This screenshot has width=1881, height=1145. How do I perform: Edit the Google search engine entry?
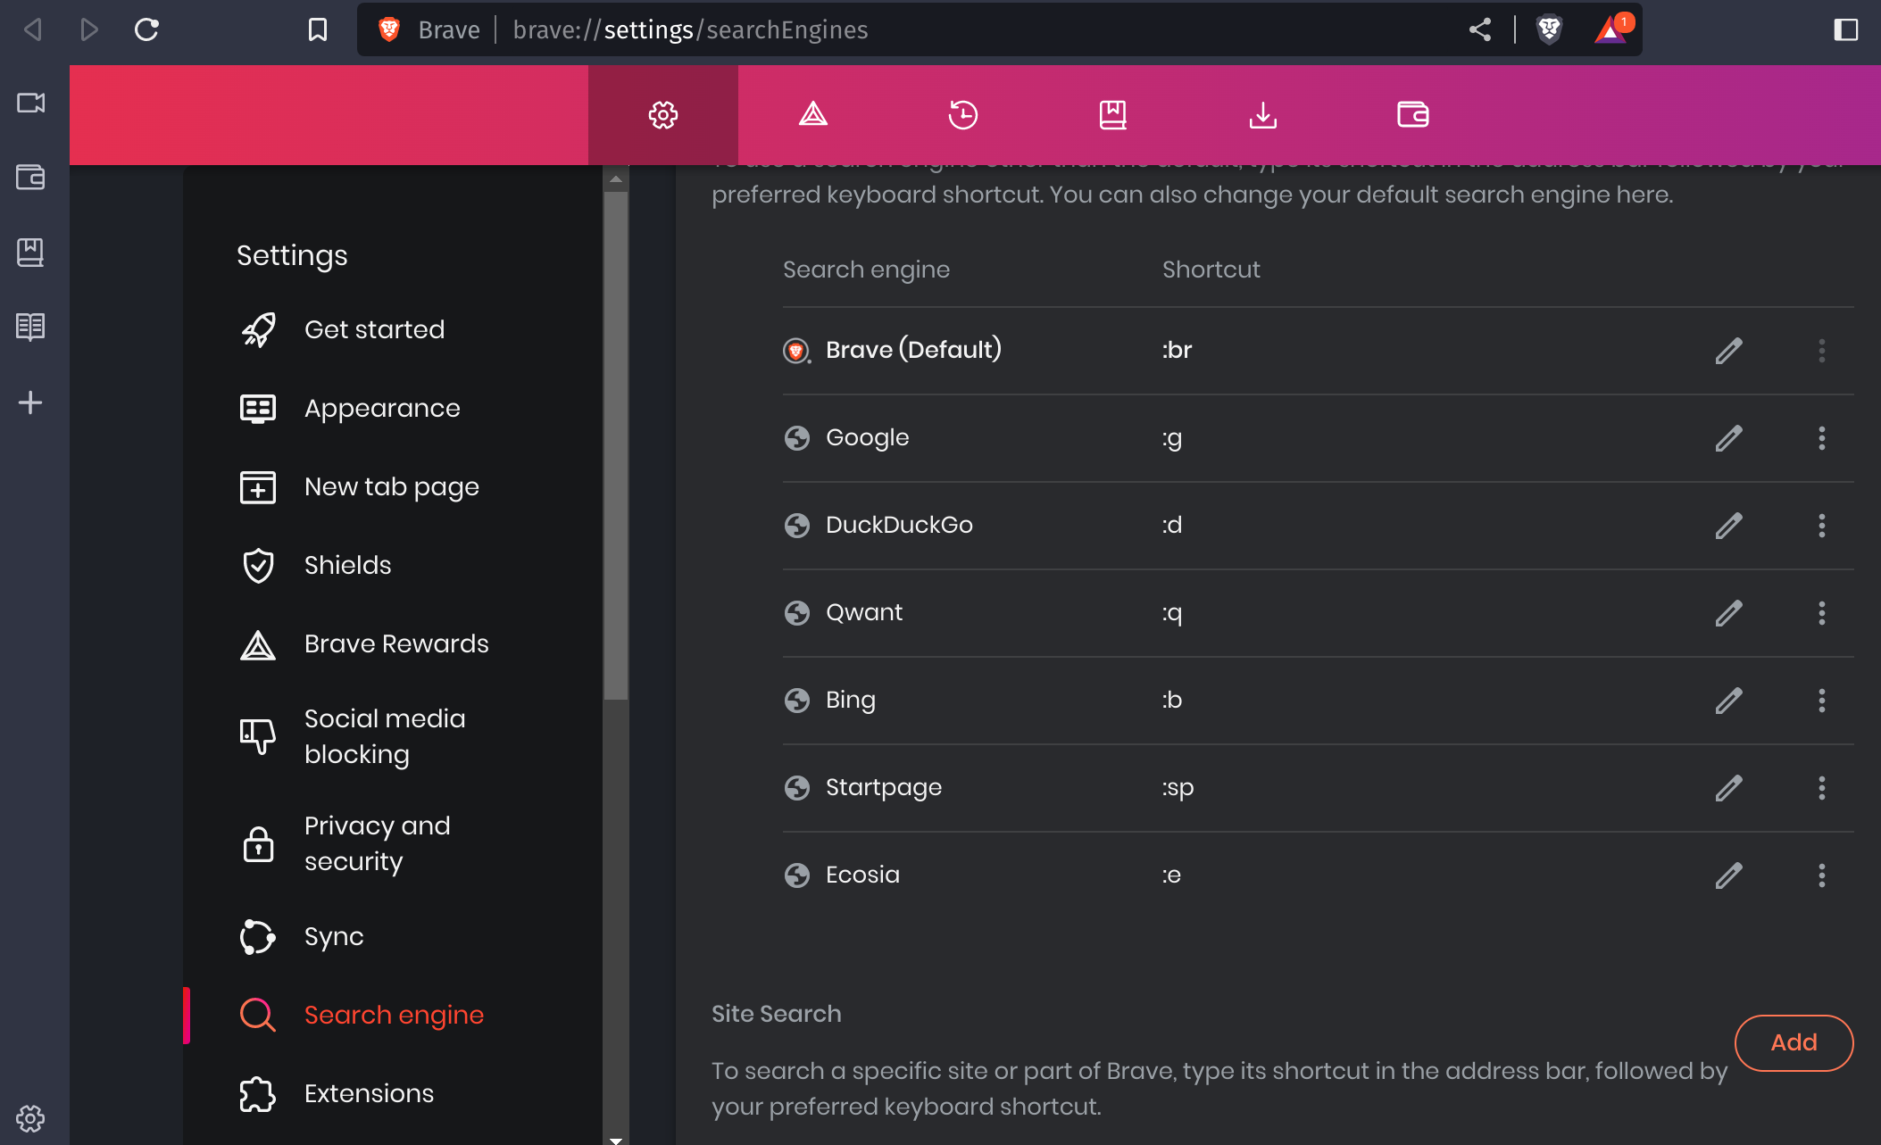[1729, 438]
